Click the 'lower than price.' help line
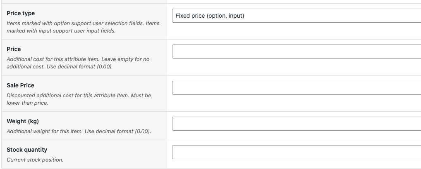The width and height of the screenshot is (421, 169). pyautogui.click(x=27, y=103)
